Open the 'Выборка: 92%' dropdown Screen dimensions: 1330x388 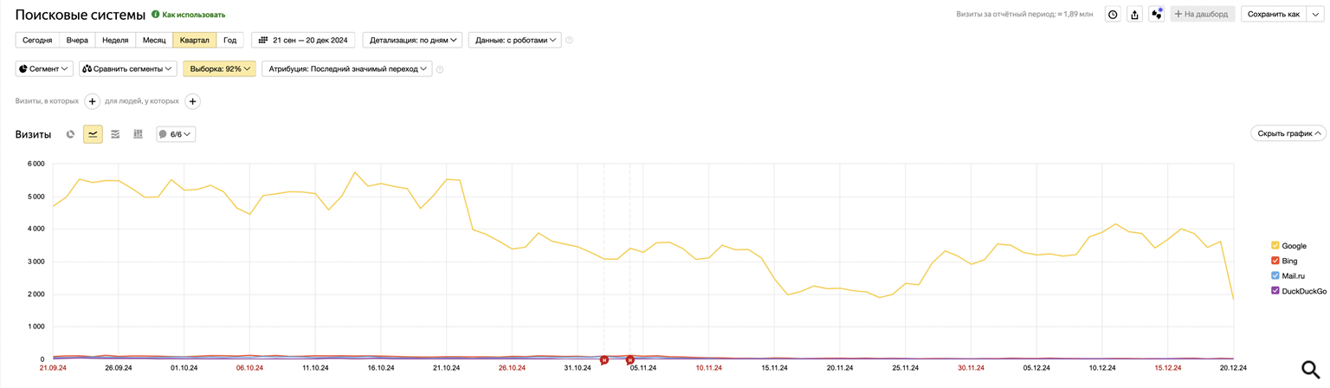pyautogui.click(x=219, y=69)
